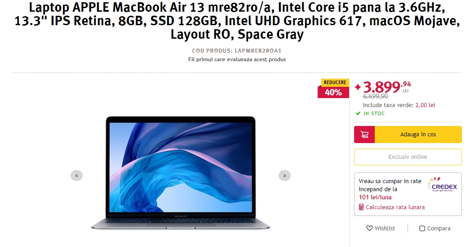The width and height of the screenshot is (470, 247).
Task: Click Fii primul care evalueaza acest produs
Action: click(x=237, y=59)
